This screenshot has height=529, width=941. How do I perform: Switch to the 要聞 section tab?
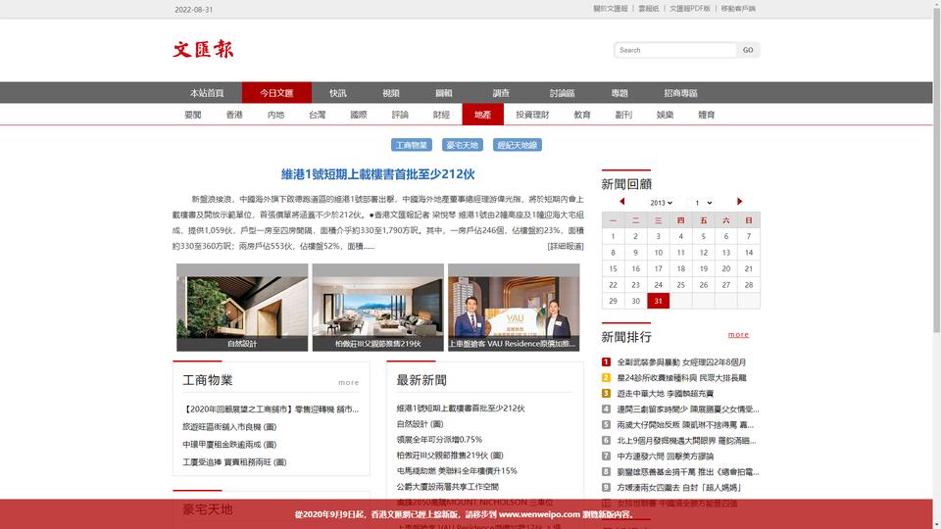click(x=193, y=115)
